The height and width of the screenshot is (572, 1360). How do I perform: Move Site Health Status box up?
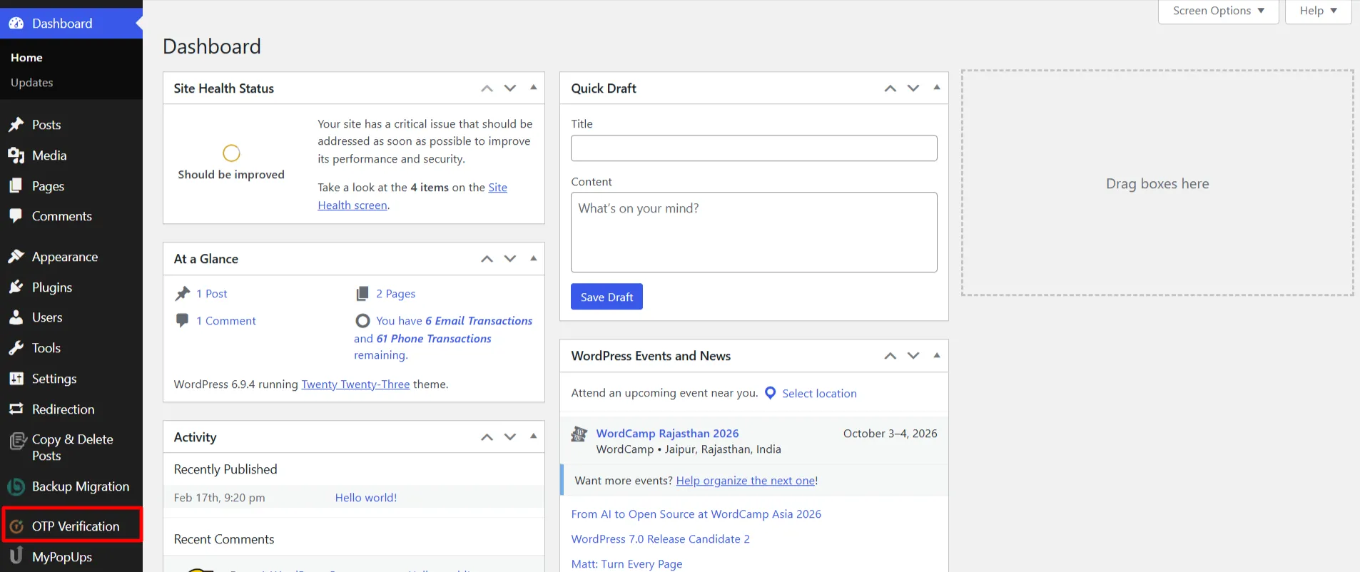click(487, 88)
